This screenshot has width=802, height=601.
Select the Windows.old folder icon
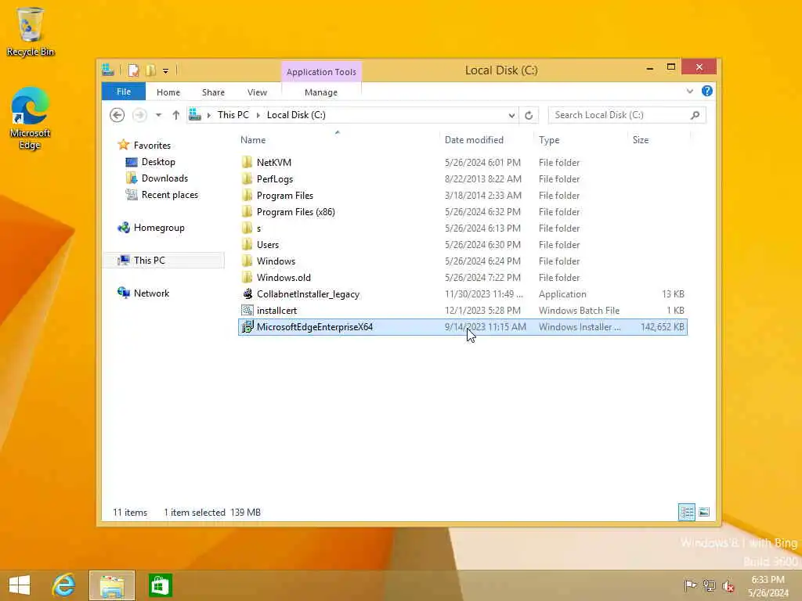pos(247,278)
